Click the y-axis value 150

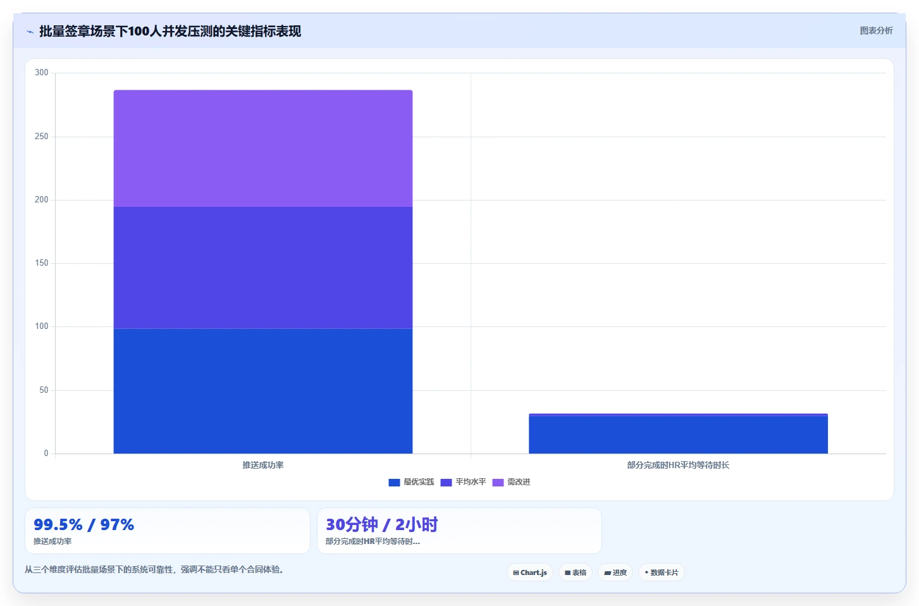point(41,263)
